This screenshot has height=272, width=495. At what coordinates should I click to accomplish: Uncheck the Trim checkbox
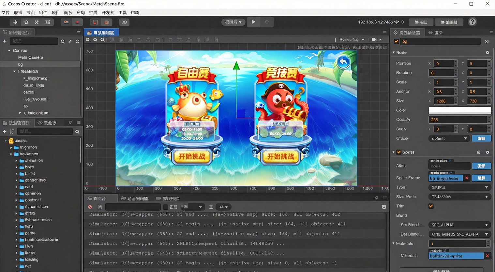point(431,206)
